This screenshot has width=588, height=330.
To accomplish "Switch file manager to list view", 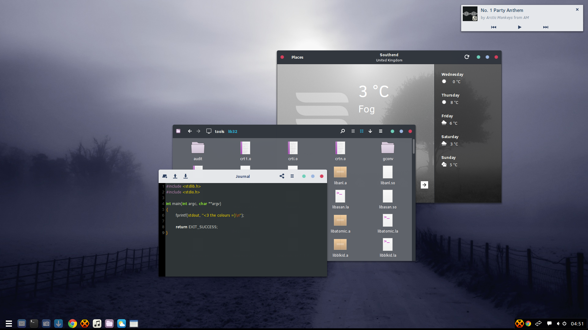I will tap(353, 131).
